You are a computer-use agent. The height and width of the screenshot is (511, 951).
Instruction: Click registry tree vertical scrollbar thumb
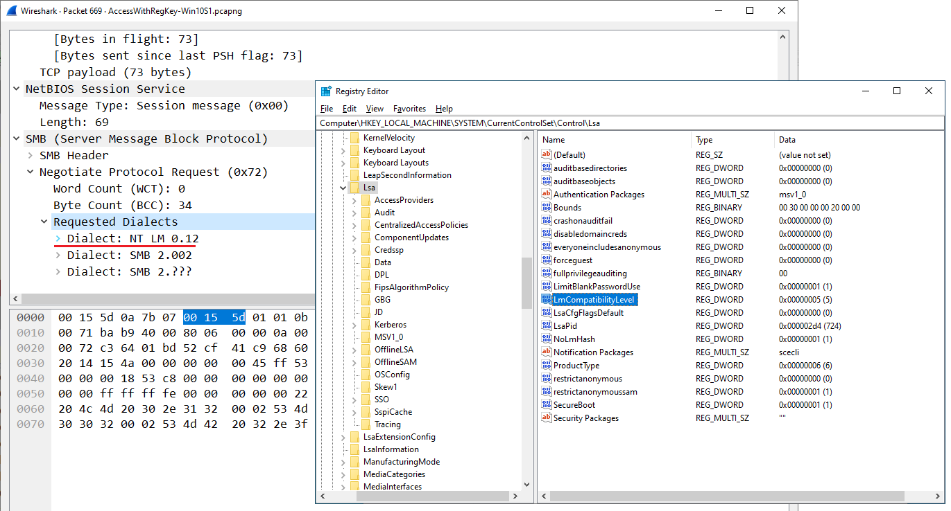pos(527,283)
